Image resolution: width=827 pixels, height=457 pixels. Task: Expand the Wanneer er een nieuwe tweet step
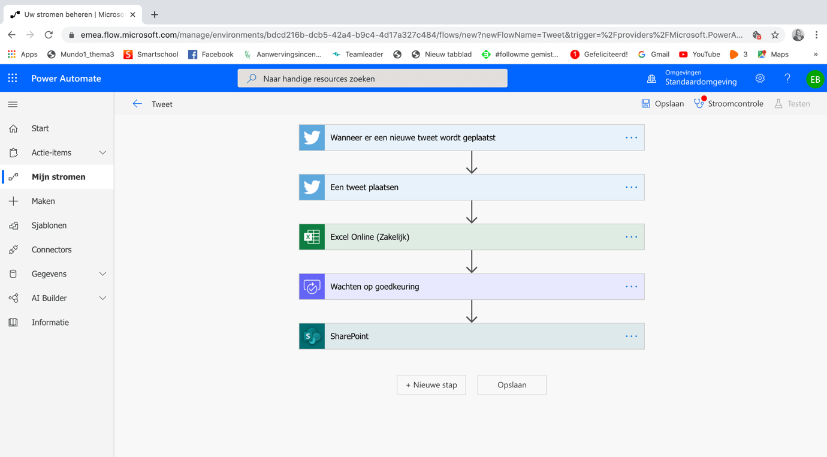click(x=472, y=137)
